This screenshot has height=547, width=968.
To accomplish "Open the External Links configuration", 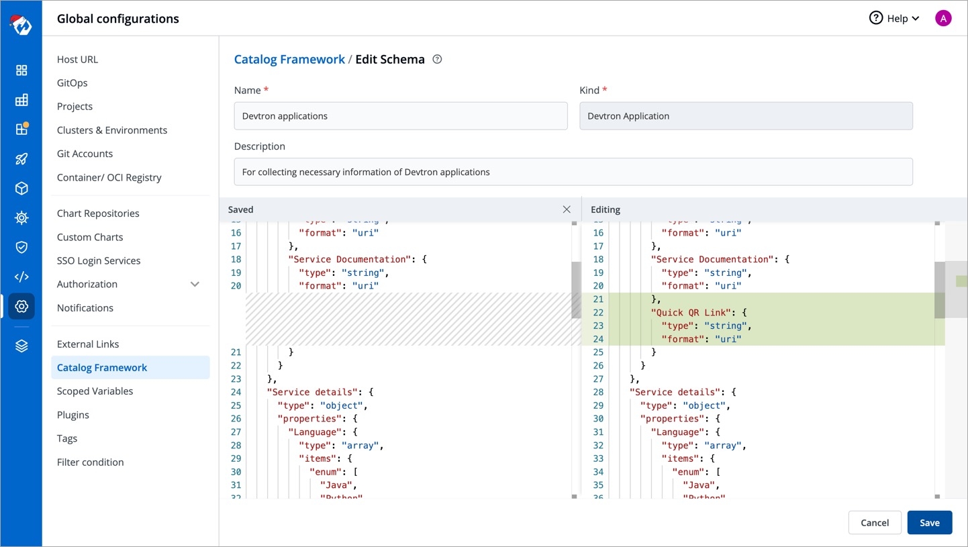I will [88, 344].
